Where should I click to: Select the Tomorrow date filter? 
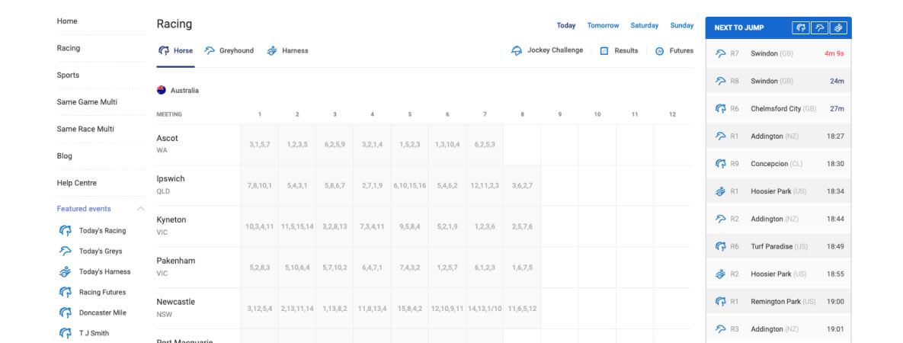603,25
